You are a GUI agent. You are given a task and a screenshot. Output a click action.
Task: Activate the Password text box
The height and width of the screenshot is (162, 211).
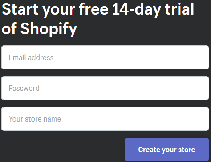[105, 88]
